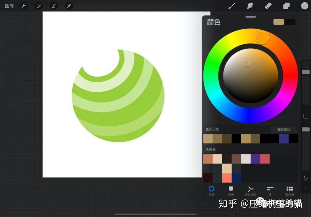311x217 pixels.
Task: Select the Transform arrow tool
Action: click(69, 6)
